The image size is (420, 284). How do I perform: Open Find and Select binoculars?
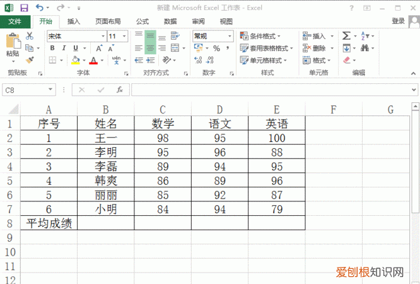click(365, 48)
